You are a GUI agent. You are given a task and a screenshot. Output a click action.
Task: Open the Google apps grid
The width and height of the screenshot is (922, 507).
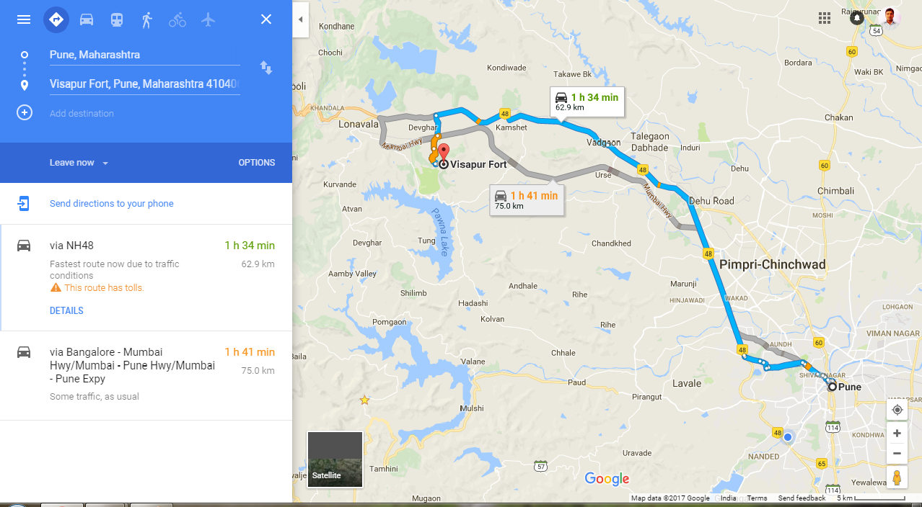tap(825, 18)
